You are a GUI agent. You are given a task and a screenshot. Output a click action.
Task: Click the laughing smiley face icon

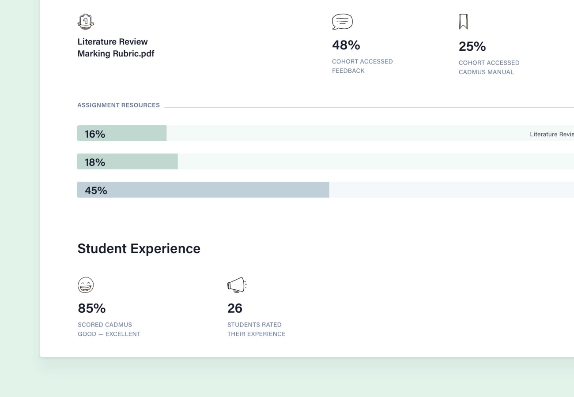click(86, 285)
